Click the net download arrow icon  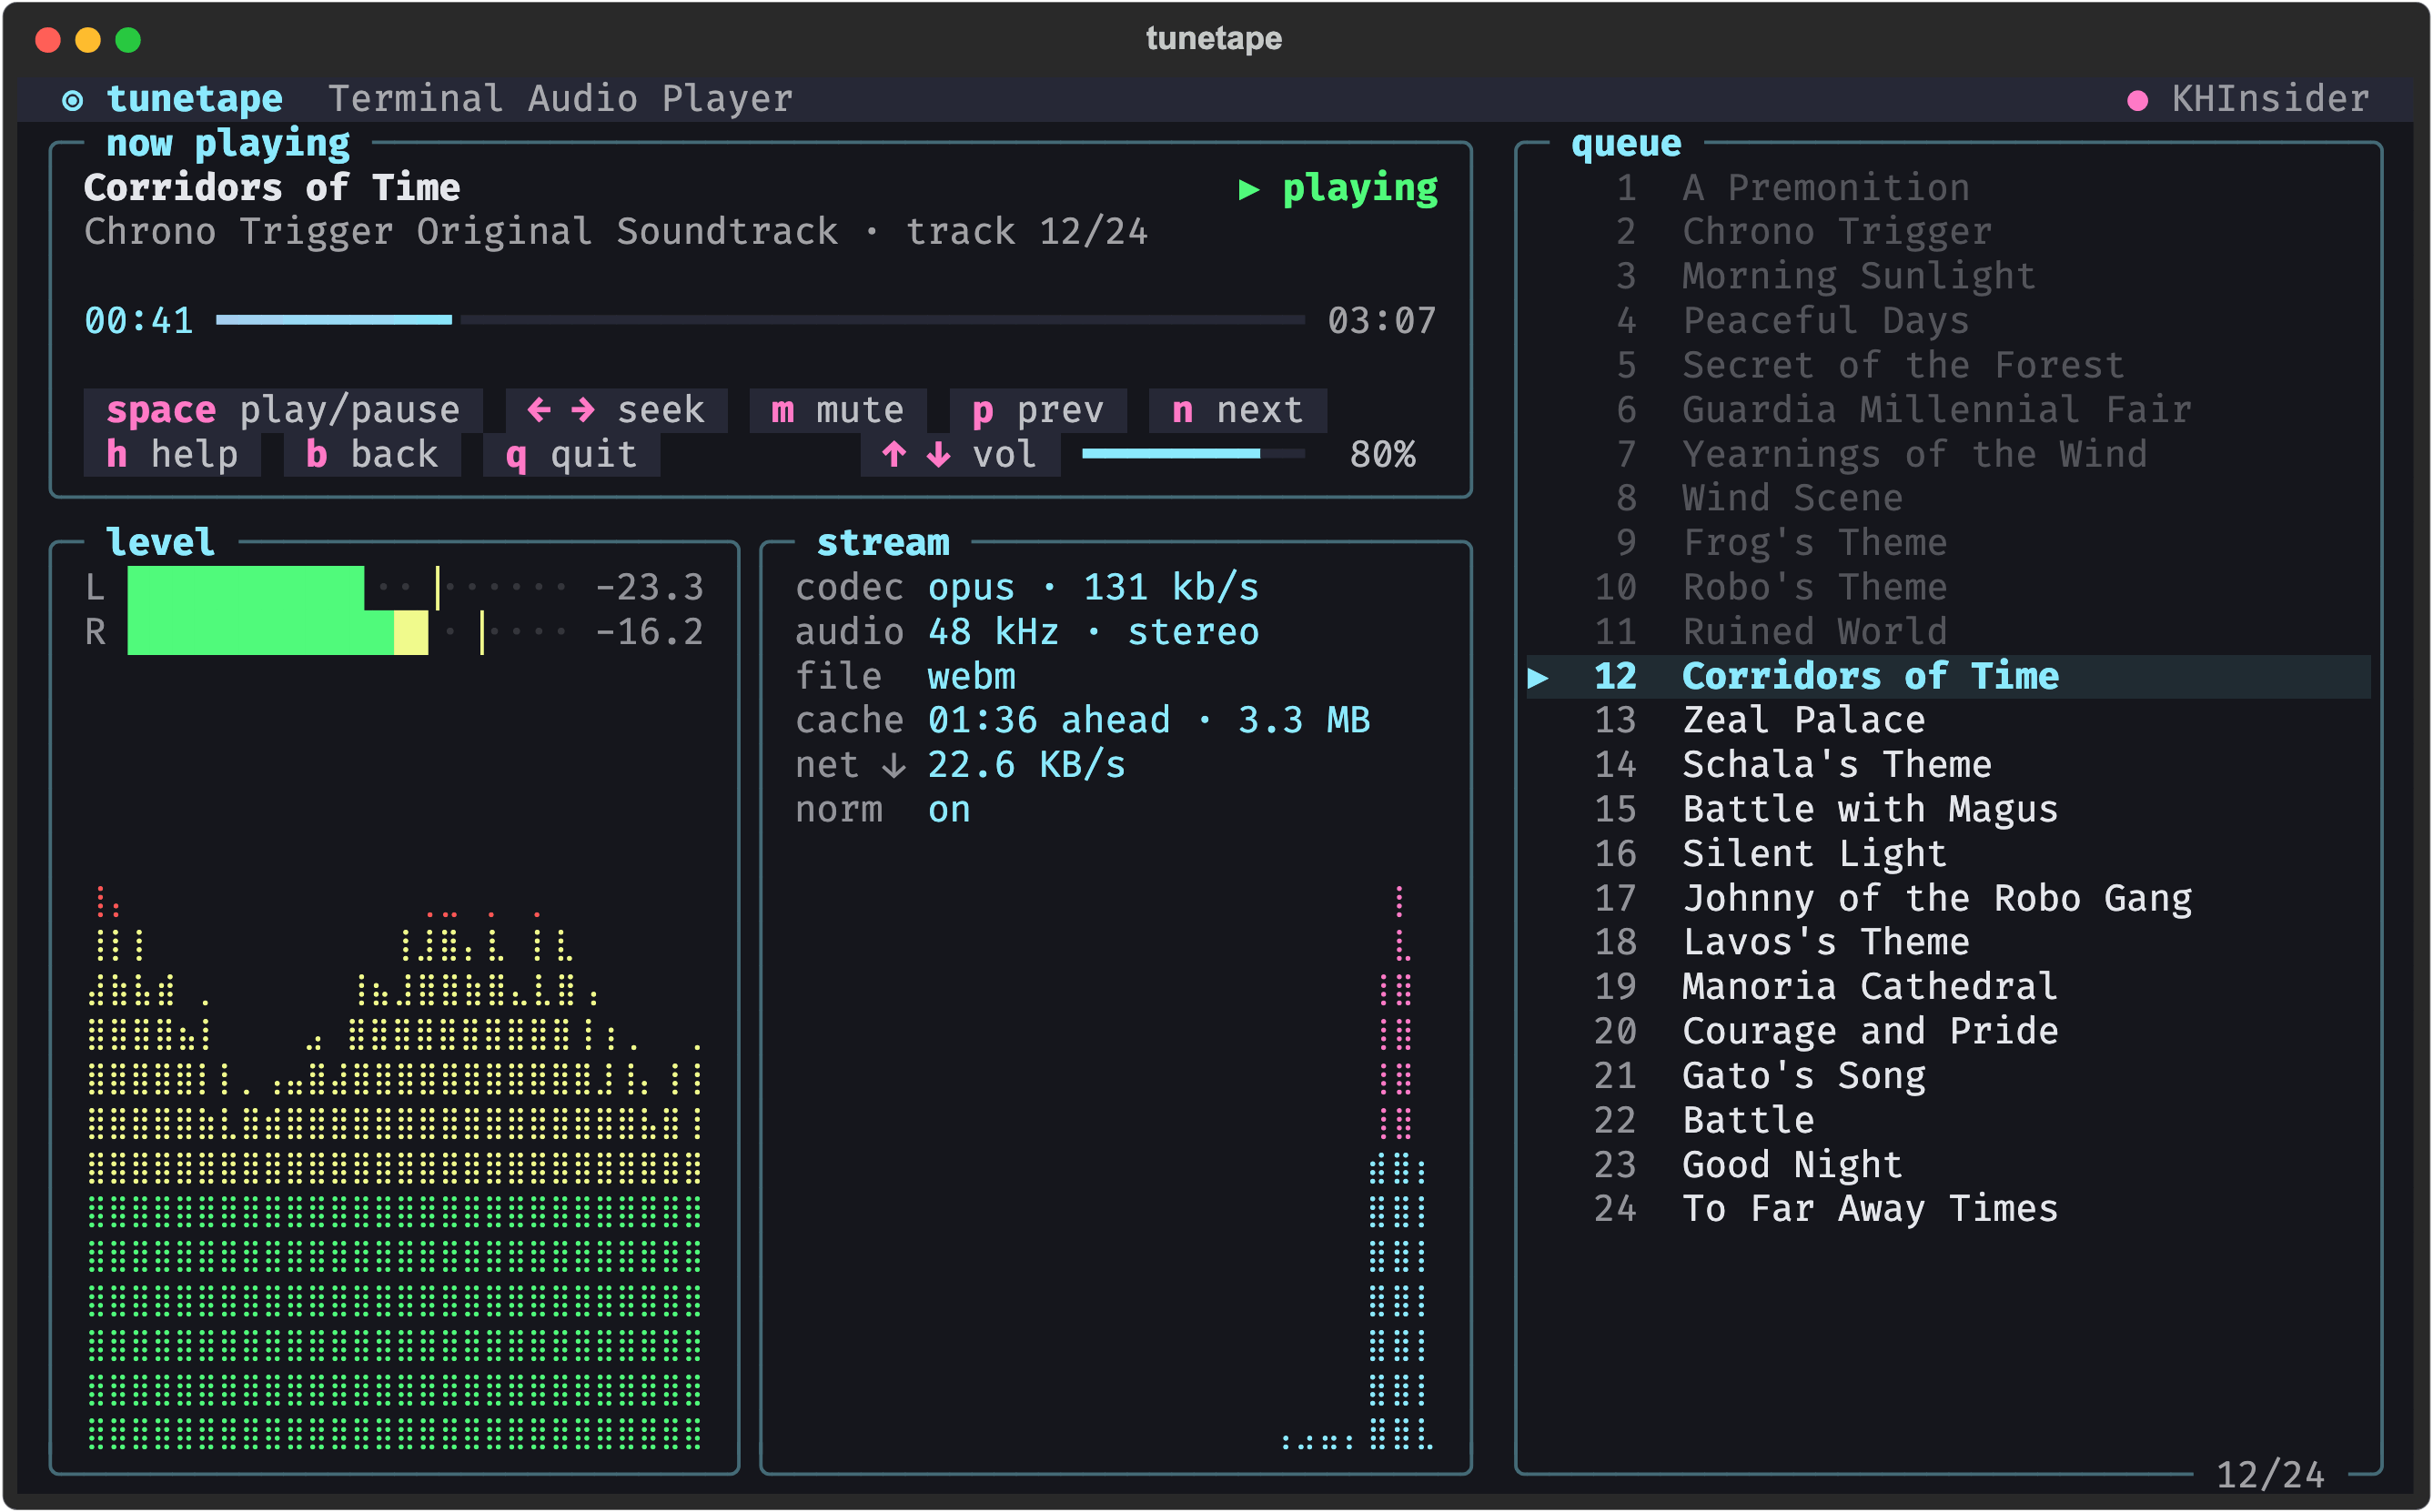tap(894, 766)
